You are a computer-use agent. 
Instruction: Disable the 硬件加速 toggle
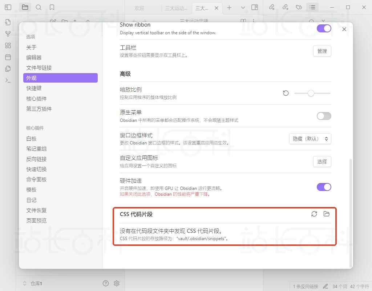tap(323, 187)
